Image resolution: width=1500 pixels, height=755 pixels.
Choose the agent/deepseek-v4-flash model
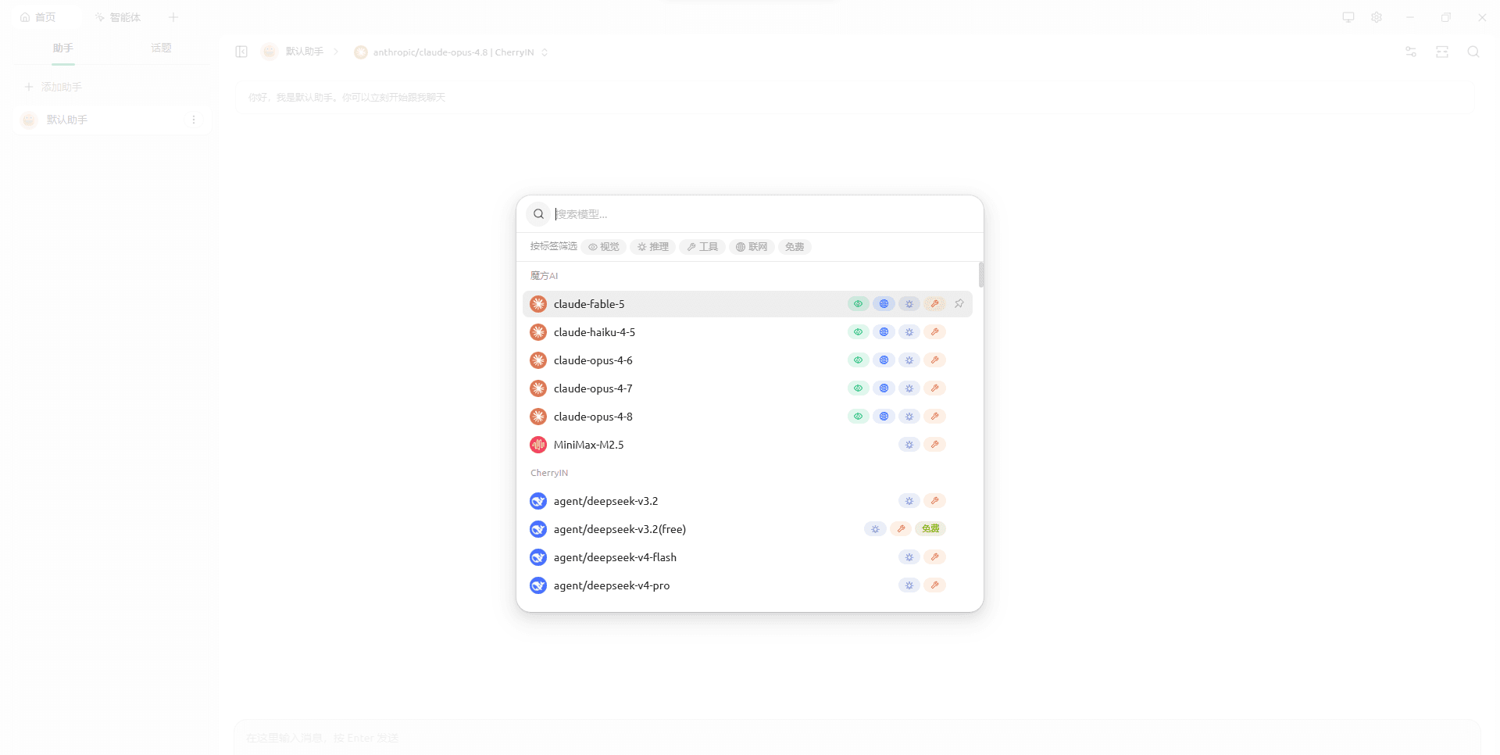click(x=748, y=557)
